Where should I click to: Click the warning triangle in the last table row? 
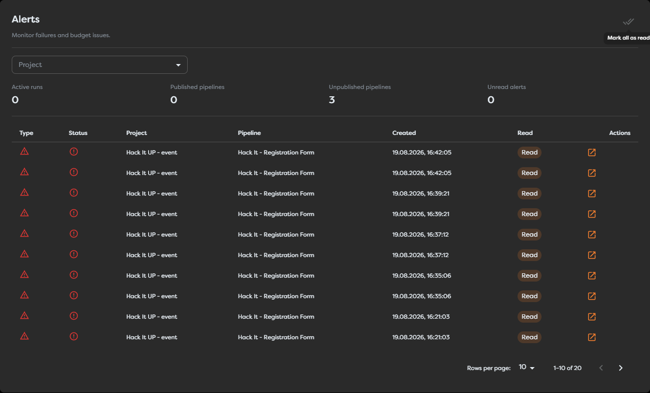click(x=24, y=336)
